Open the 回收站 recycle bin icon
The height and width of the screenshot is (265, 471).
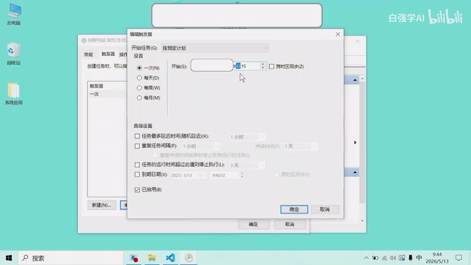[x=13, y=54]
